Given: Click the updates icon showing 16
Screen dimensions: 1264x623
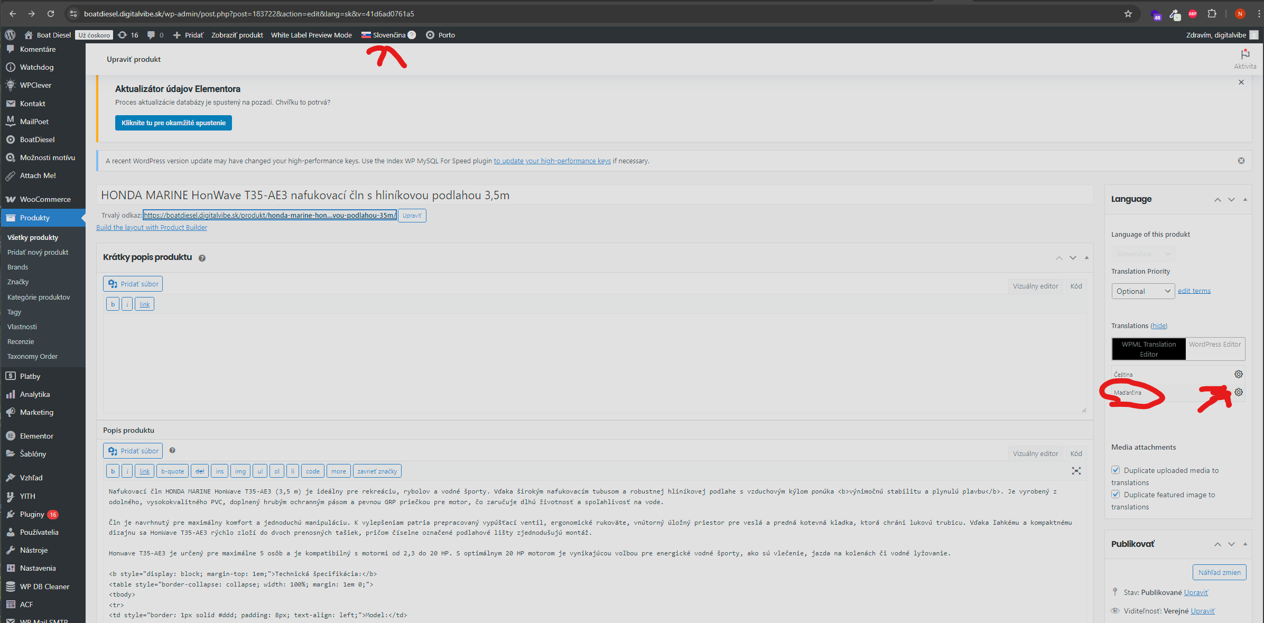Looking at the screenshot, I should tap(128, 35).
